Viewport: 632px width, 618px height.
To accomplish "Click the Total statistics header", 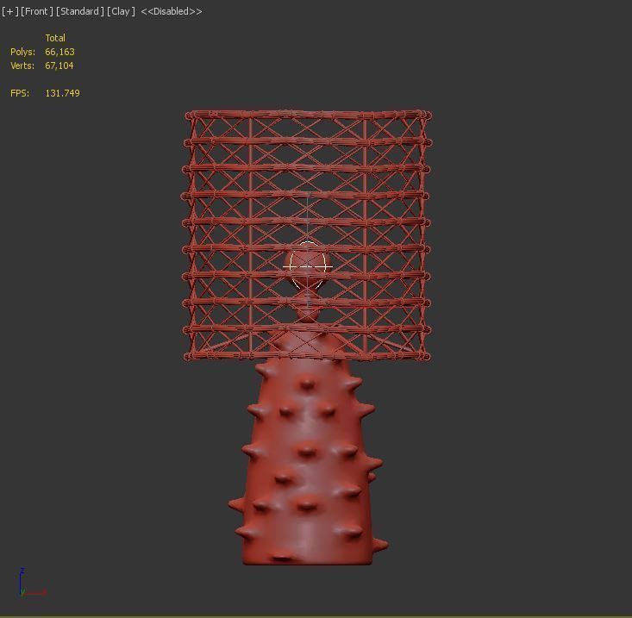I will [55, 38].
